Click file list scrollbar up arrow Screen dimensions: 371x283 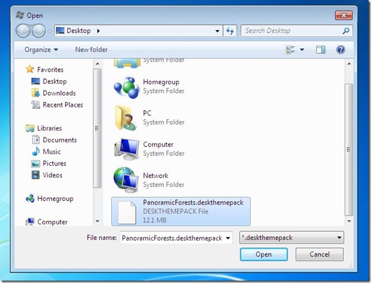click(x=349, y=64)
